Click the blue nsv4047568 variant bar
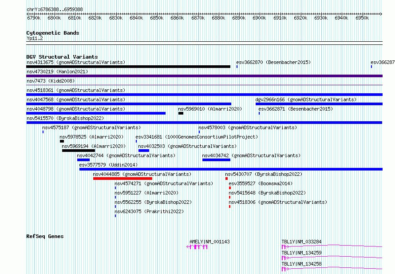Screen dimensions: 395x274 (x=129, y=104)
